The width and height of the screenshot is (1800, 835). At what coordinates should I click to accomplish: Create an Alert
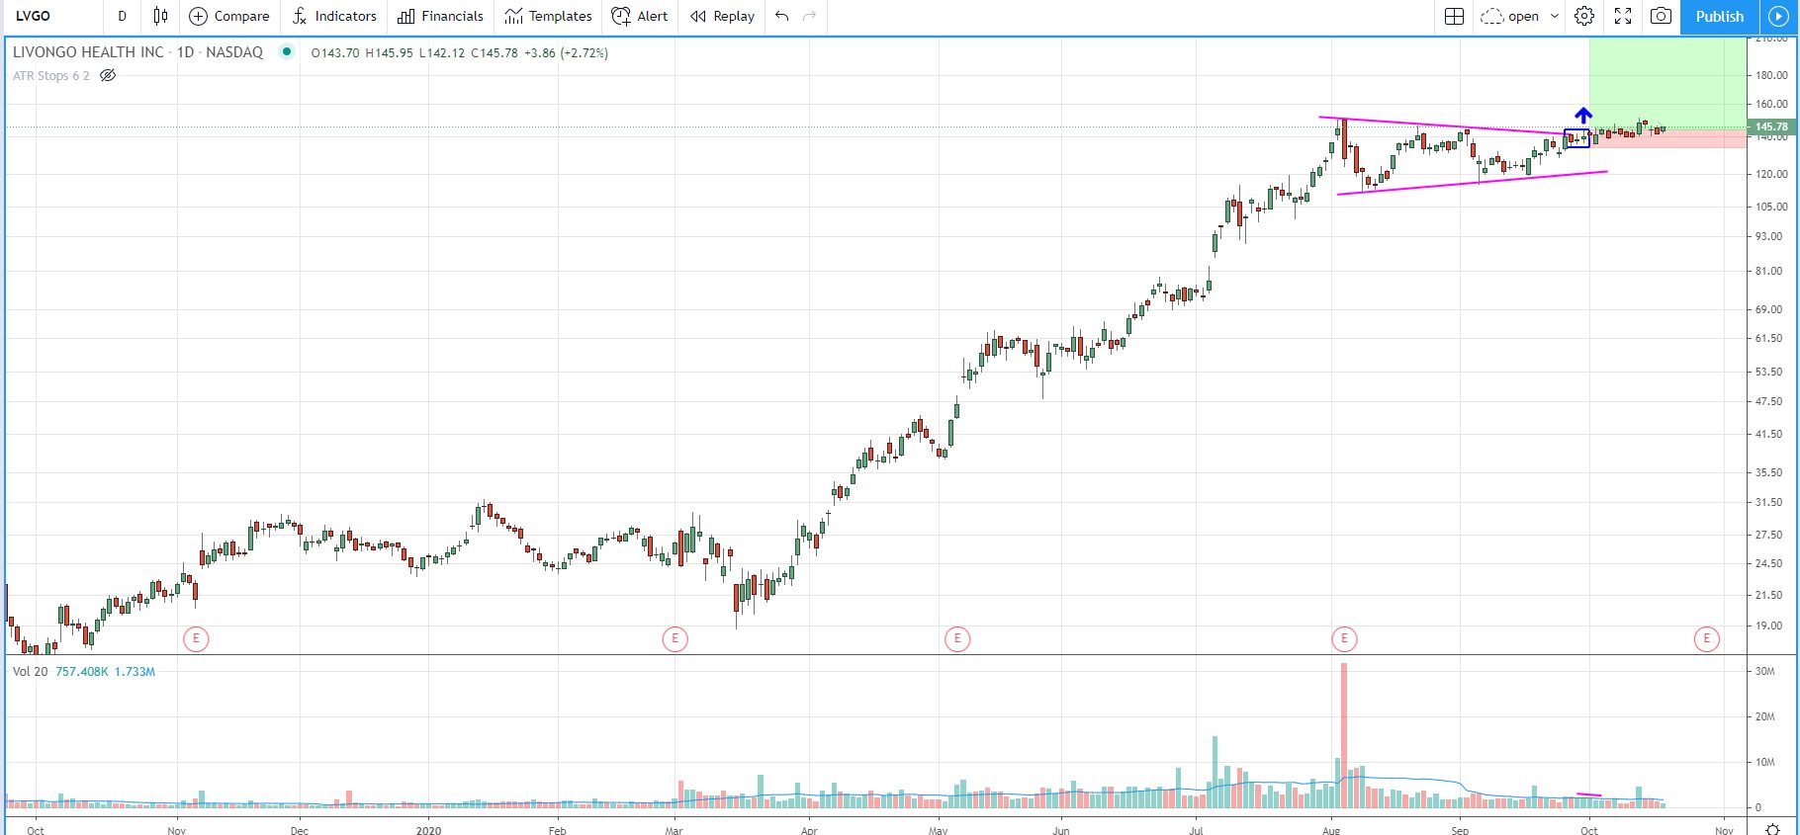click(640, 16)
